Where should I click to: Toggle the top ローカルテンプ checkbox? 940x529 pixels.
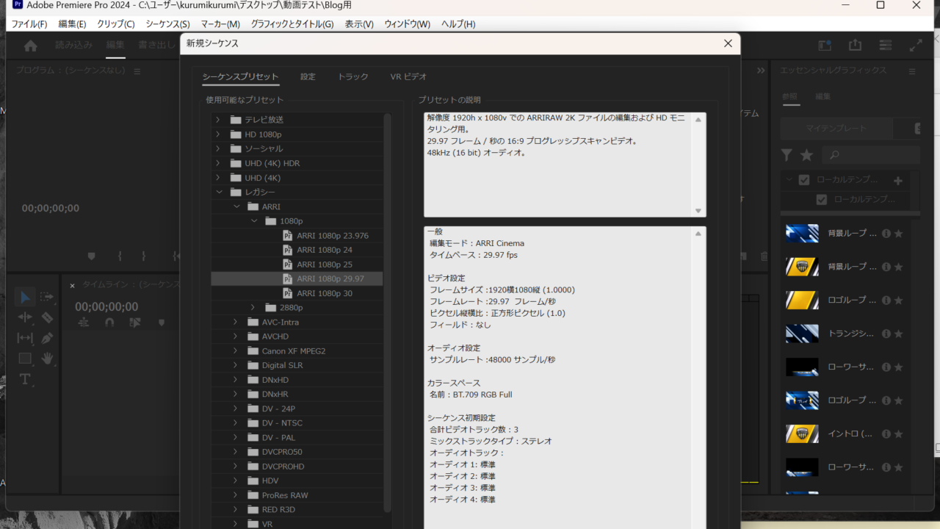point(803,180)
